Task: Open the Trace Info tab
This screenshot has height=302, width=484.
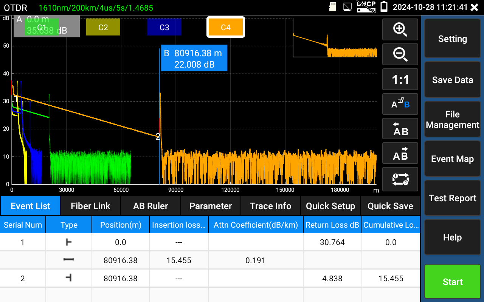Action: (x=270, y=206)
